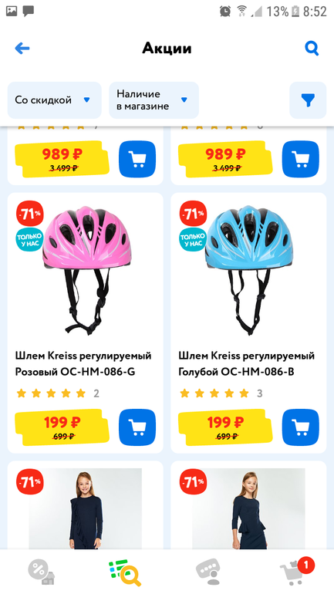
Task: View the peplum navy dress product
Action: (248, 508)
